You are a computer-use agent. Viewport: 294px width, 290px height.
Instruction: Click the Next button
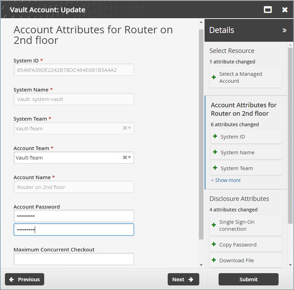pos(183,279)
